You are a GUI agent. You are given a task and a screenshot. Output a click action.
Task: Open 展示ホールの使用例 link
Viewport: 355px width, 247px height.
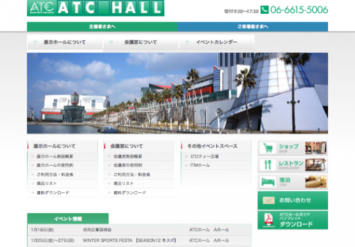pos(55,166)
